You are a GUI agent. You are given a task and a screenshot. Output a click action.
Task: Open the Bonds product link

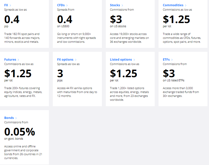point(9,118)
